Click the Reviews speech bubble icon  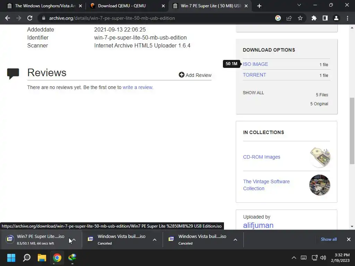coord(13,73)
